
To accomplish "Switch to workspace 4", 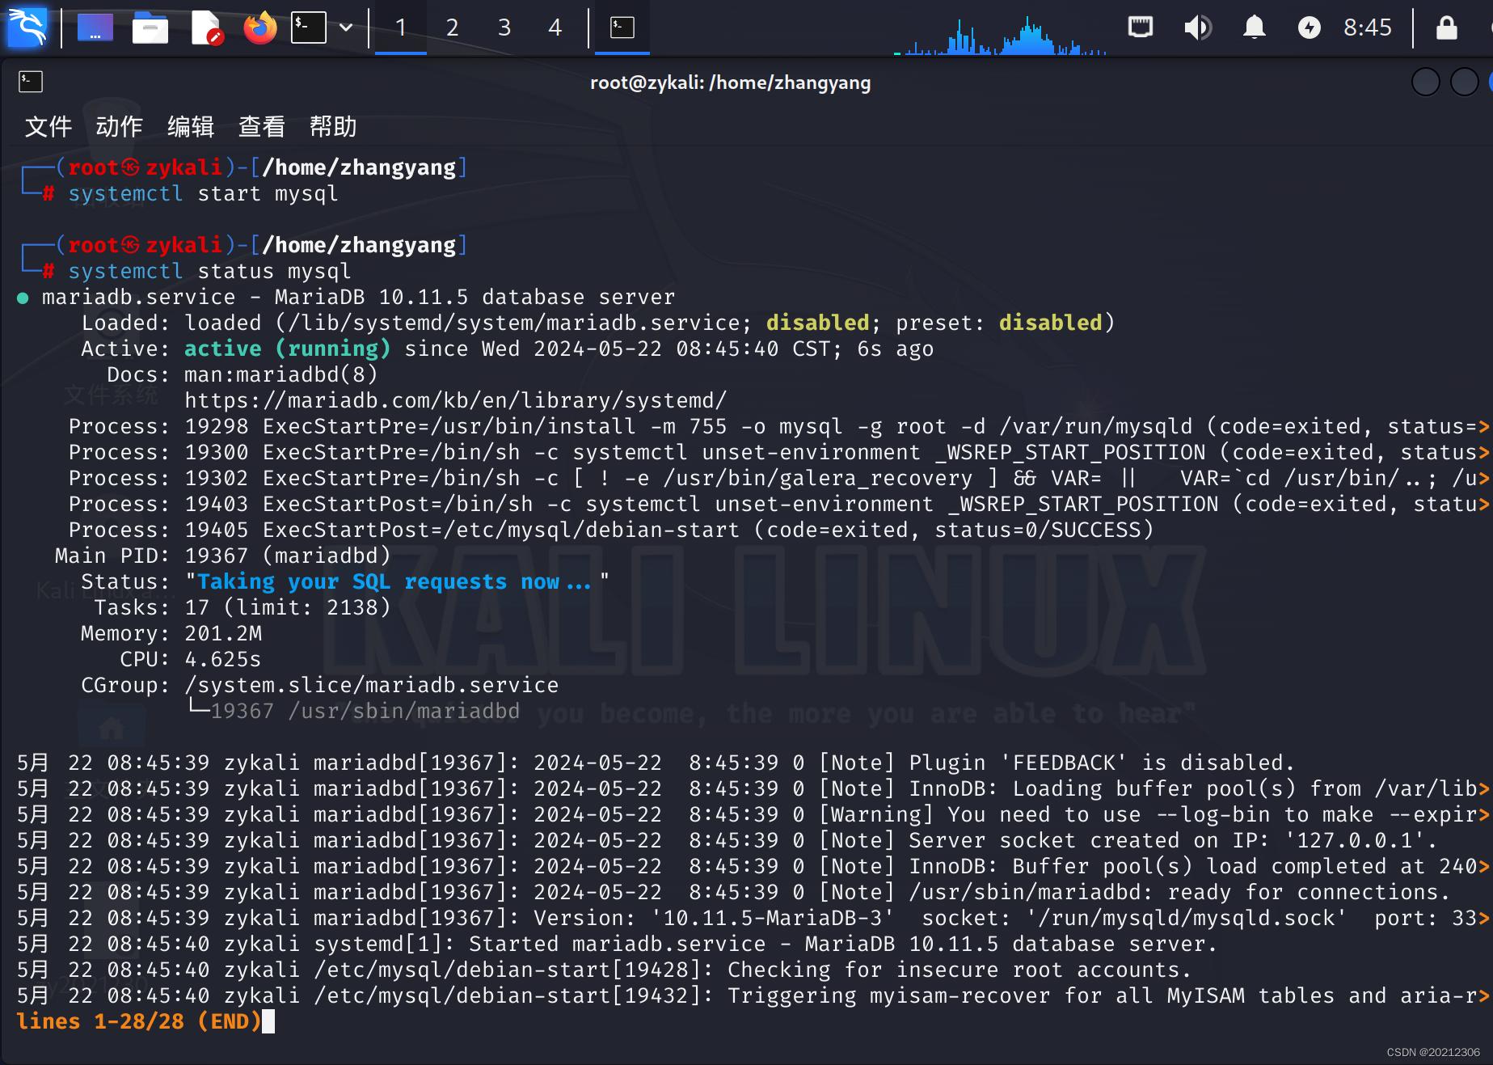I will pyautogui.click(x=555, y=27).
